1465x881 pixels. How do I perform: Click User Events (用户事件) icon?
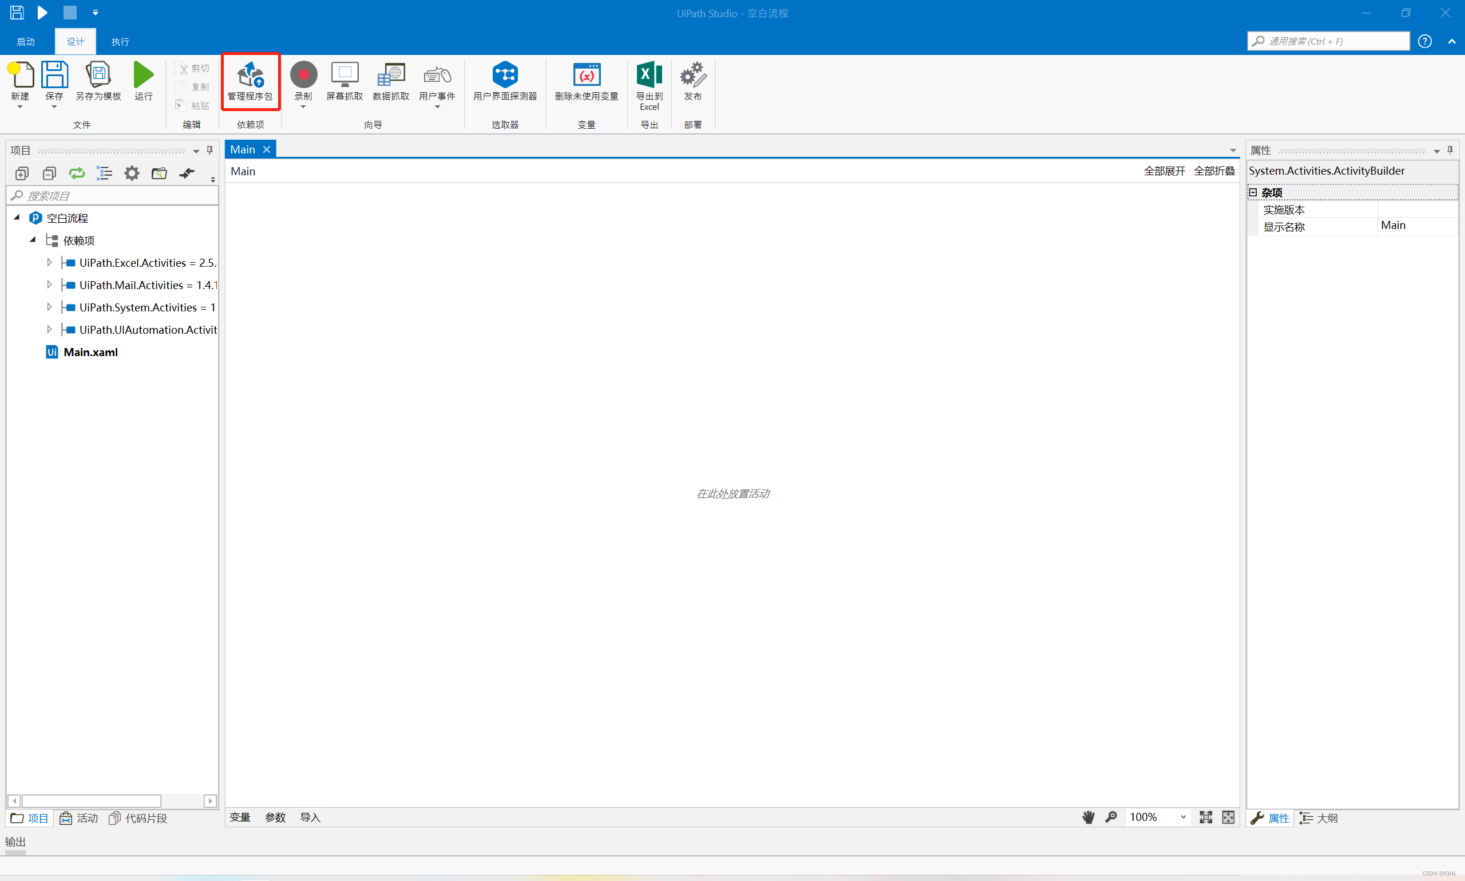(x=437, y=75)
